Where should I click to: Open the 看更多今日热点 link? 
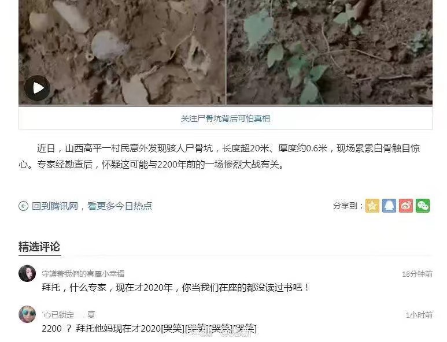120,206
